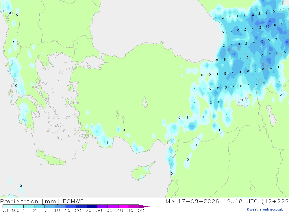The width and height of the screenshot is (289, 212).
Task: Click the '15' legend scale label
Action: (x=67, y=210)
